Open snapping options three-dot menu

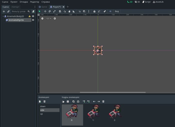(89, 11)
